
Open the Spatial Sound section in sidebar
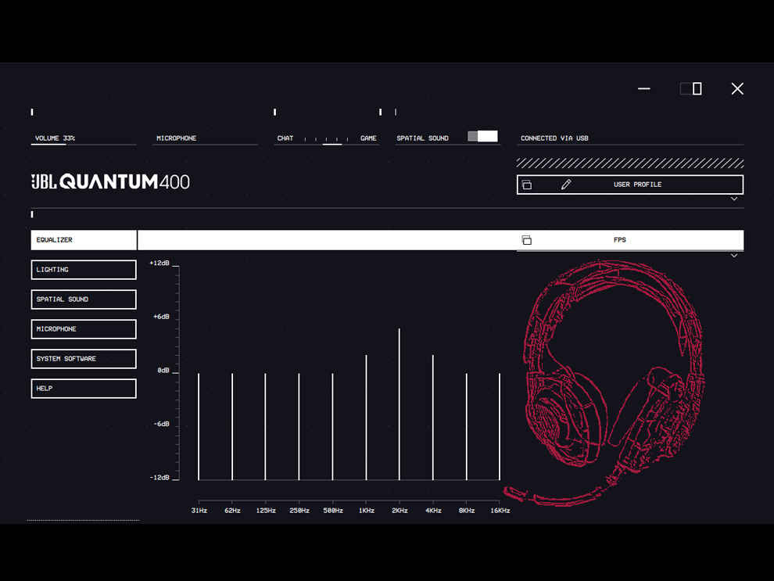pos(84,299)
